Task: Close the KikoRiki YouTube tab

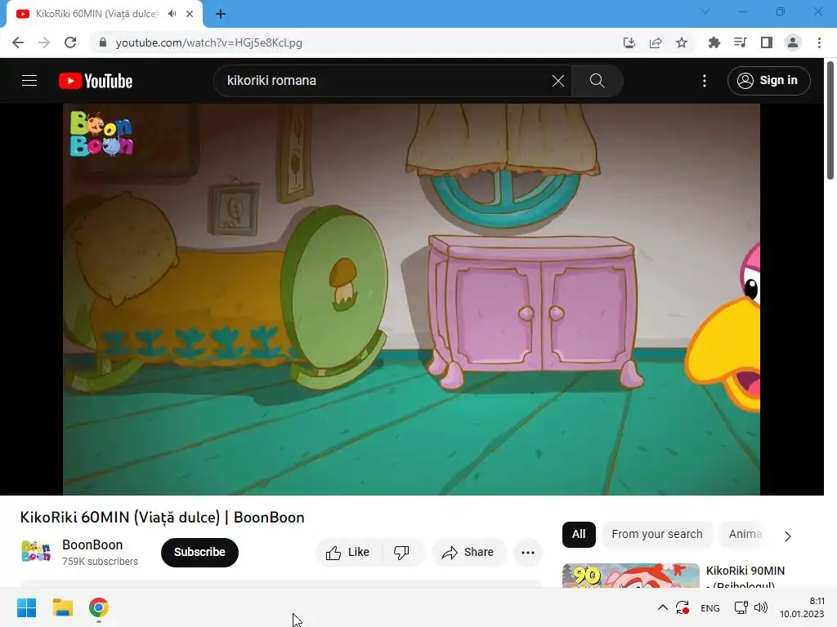Action: pyautogui.click(x=190, y=14)
